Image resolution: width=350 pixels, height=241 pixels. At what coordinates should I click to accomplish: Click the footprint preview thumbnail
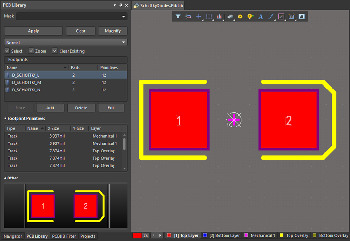(x=66, y=205)
